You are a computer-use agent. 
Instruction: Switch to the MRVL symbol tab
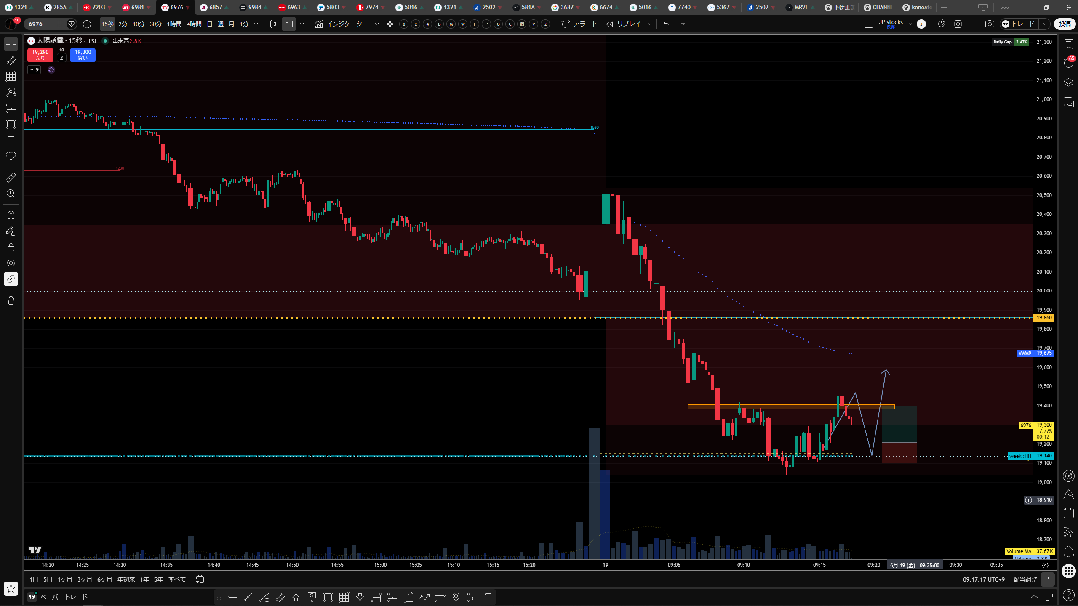799,7
